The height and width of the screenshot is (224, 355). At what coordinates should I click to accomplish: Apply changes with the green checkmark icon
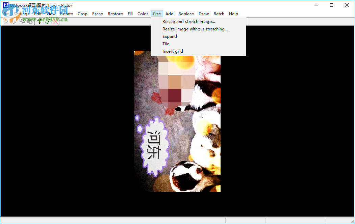pos(47,21)
